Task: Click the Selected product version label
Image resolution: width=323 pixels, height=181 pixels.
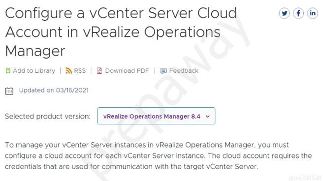Action: click(48, 117)
